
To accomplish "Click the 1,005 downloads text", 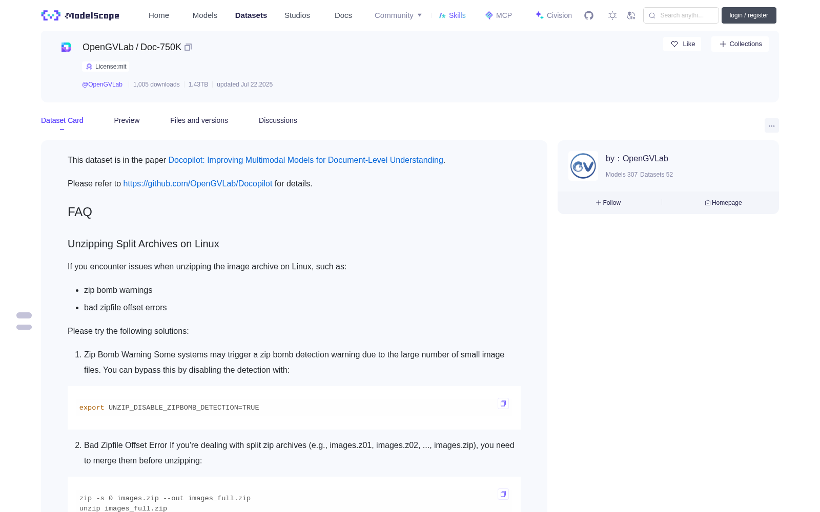I will 156,84.
